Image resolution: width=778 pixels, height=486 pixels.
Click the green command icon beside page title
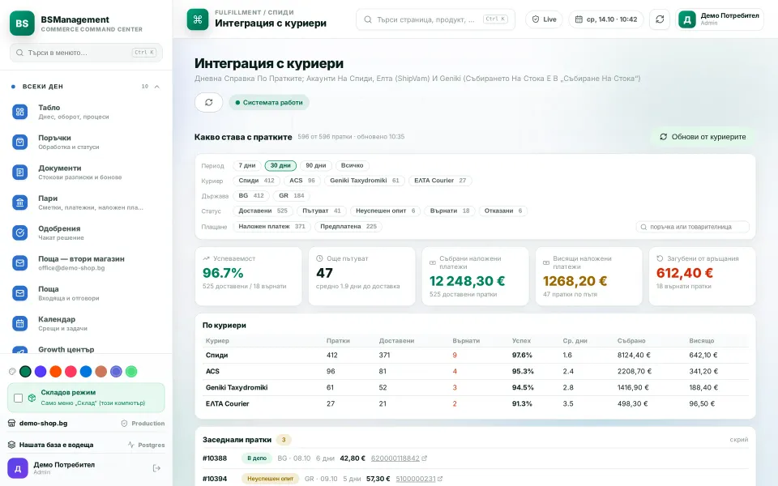coord(198,19)
